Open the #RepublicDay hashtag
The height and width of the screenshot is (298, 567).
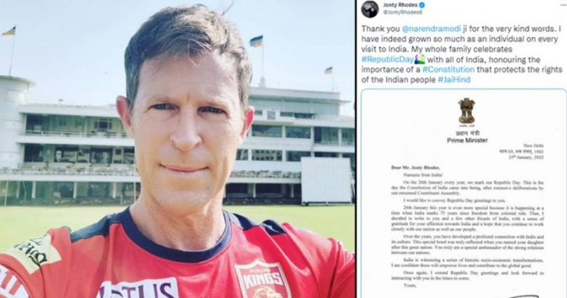point(387,60)
